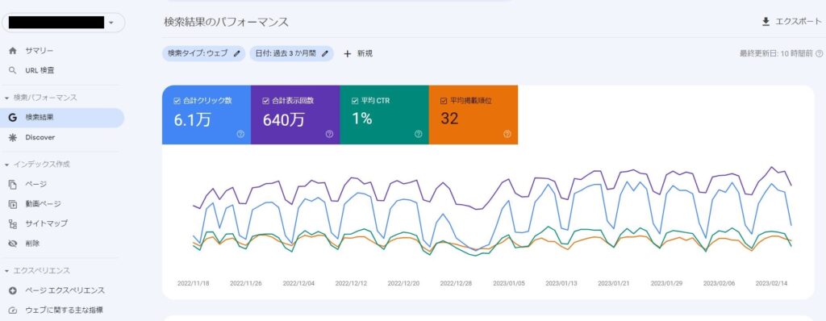
Task: Click the 2022/11/18 date axis label
Action: [194, 283]
